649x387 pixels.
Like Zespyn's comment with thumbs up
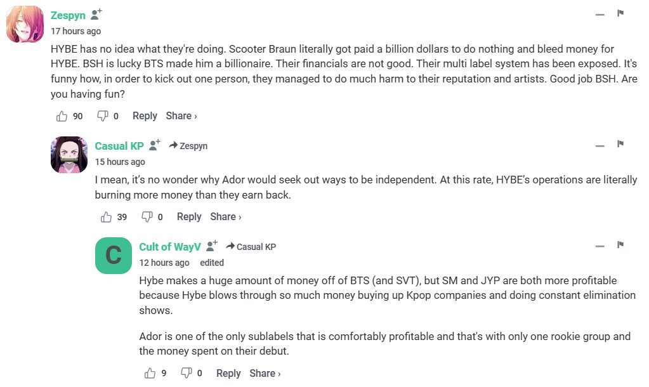pyautogui.click(x=62, y=116)
